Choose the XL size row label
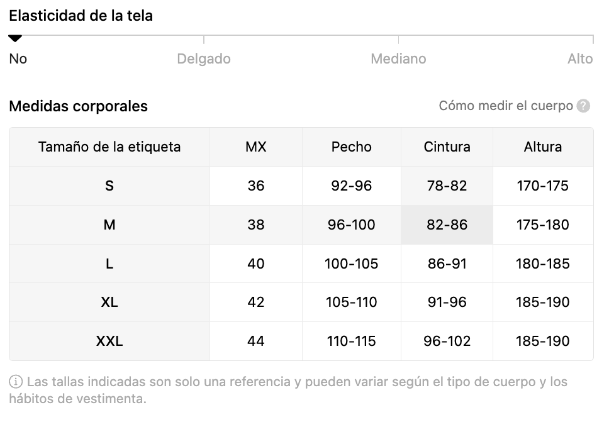The height and width of the screenshot is (439, 609). tap(109, 302)
